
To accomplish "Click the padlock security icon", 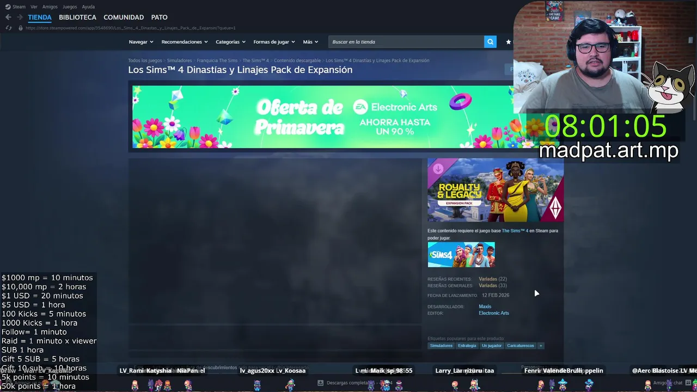I will point(21,28).
